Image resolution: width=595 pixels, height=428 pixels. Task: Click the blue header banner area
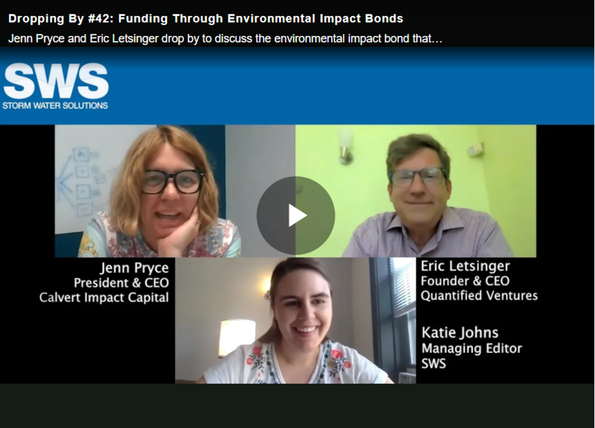(350, 86)
